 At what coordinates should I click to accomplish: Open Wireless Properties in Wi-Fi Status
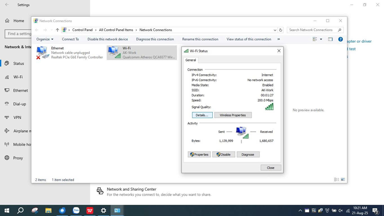click(x=233, y=115)
